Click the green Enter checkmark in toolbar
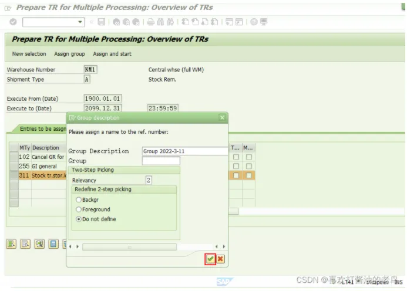407x291 pixels. click(x=13, y=22)
